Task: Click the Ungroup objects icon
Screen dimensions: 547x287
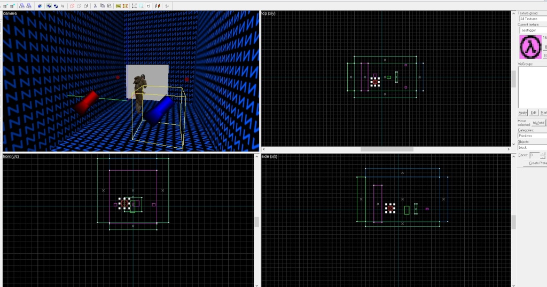Action: pos(56,6)
